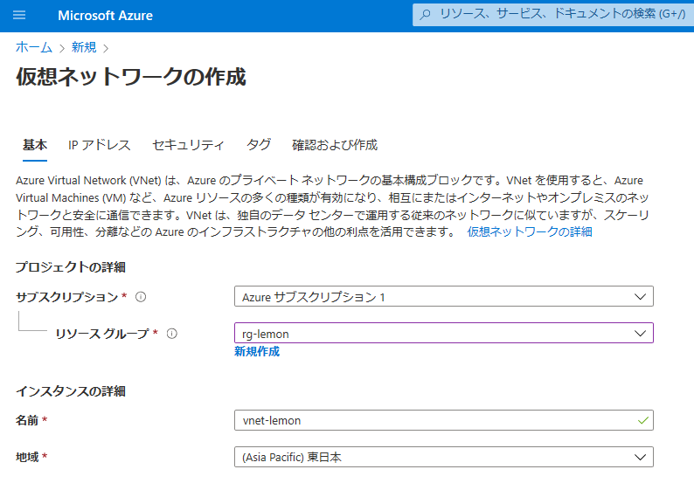Open the 仮想ネットワークの詳細 link

pyautogui.click(x=530, y=231)
